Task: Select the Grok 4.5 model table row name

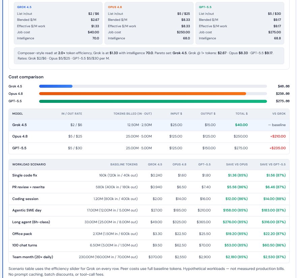Action: pos(20,125)
